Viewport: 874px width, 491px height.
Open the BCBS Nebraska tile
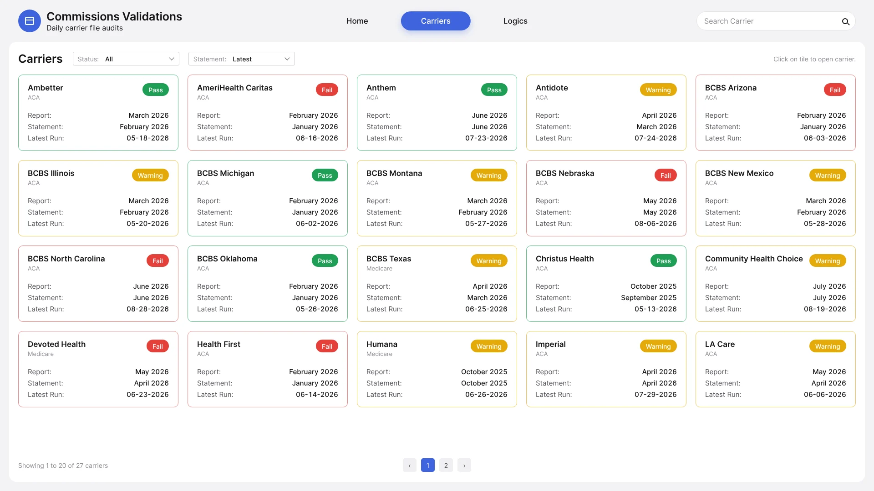[606, 198]
